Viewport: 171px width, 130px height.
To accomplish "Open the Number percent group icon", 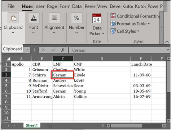I will coord(76,18).
